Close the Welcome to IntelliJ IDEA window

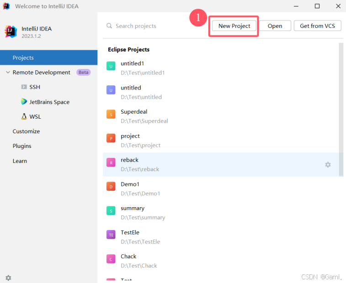[x=338, y=6]
